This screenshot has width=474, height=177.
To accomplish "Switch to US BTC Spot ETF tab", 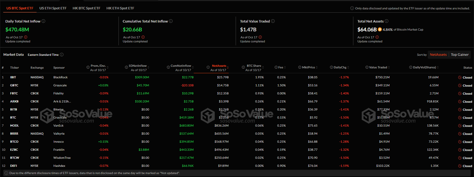I will [x=20, y=8].
